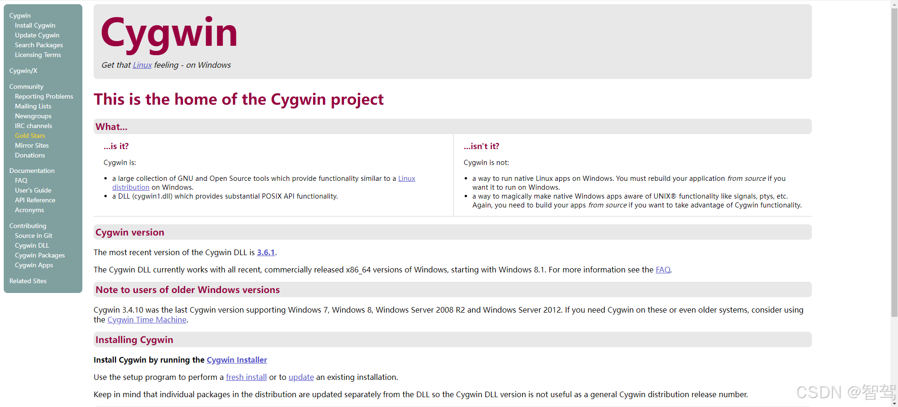Open Cygwin Time Machine link

click(x=147, y=320)
